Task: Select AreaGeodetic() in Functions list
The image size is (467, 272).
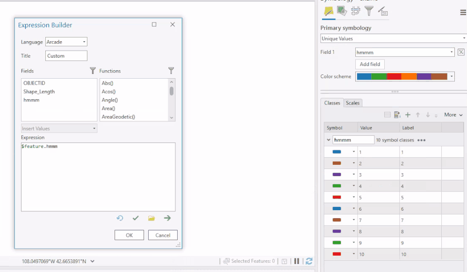Action: 118,117
